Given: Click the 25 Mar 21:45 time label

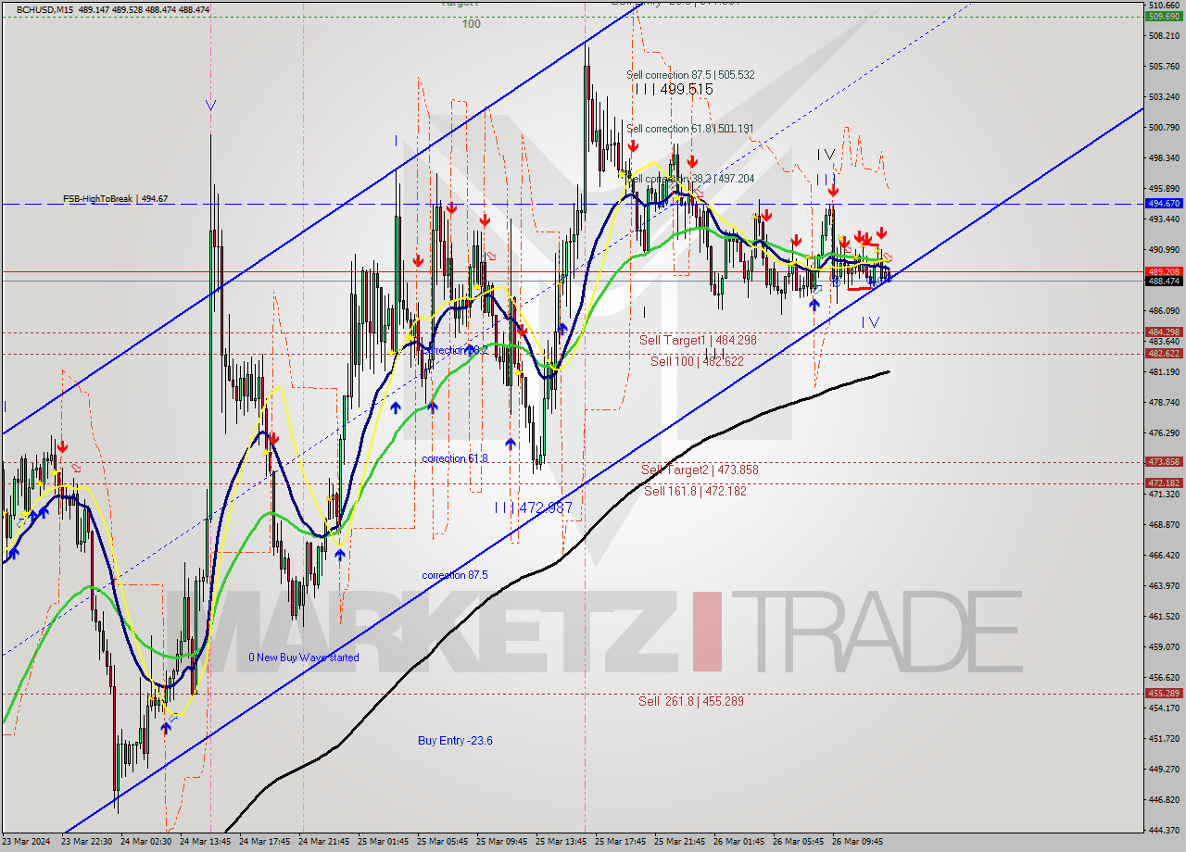Looking at the screenshot, I should 680,842.
